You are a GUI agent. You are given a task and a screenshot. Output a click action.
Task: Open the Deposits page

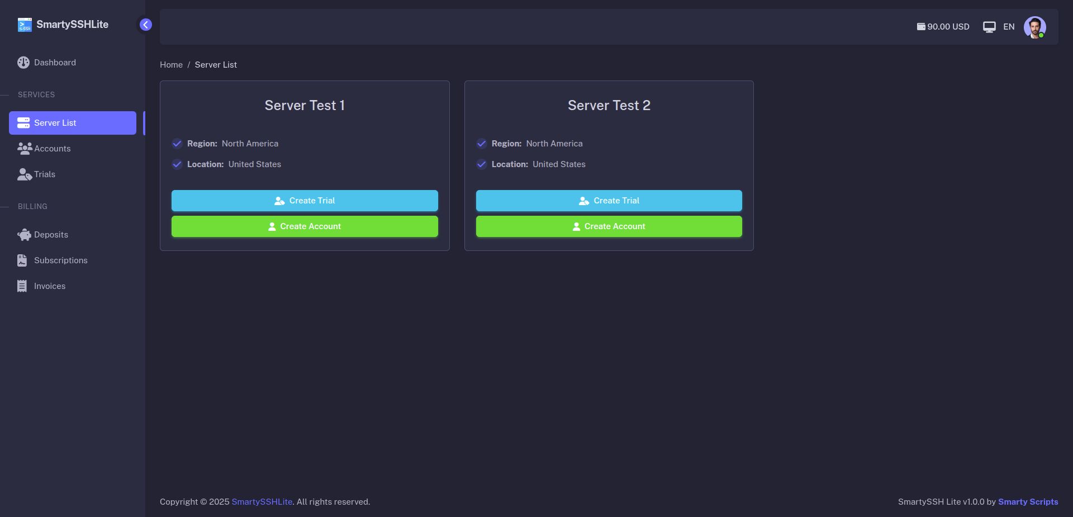[x=73, y=235]
